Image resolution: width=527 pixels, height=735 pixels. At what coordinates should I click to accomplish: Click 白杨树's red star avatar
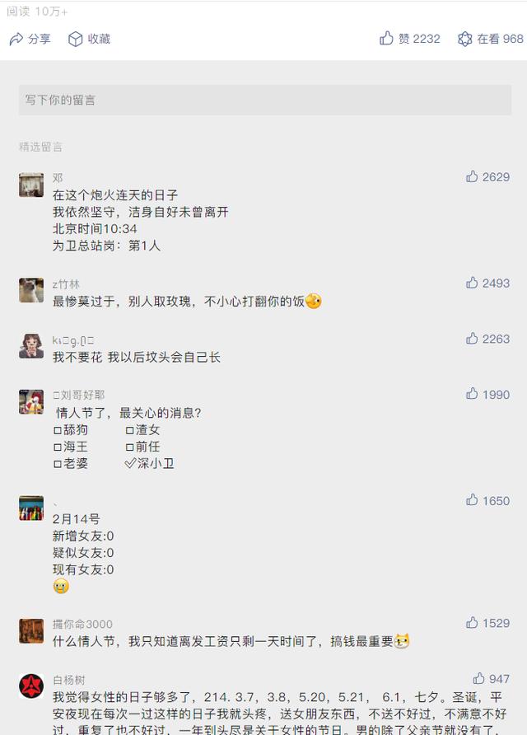point(31,686)
